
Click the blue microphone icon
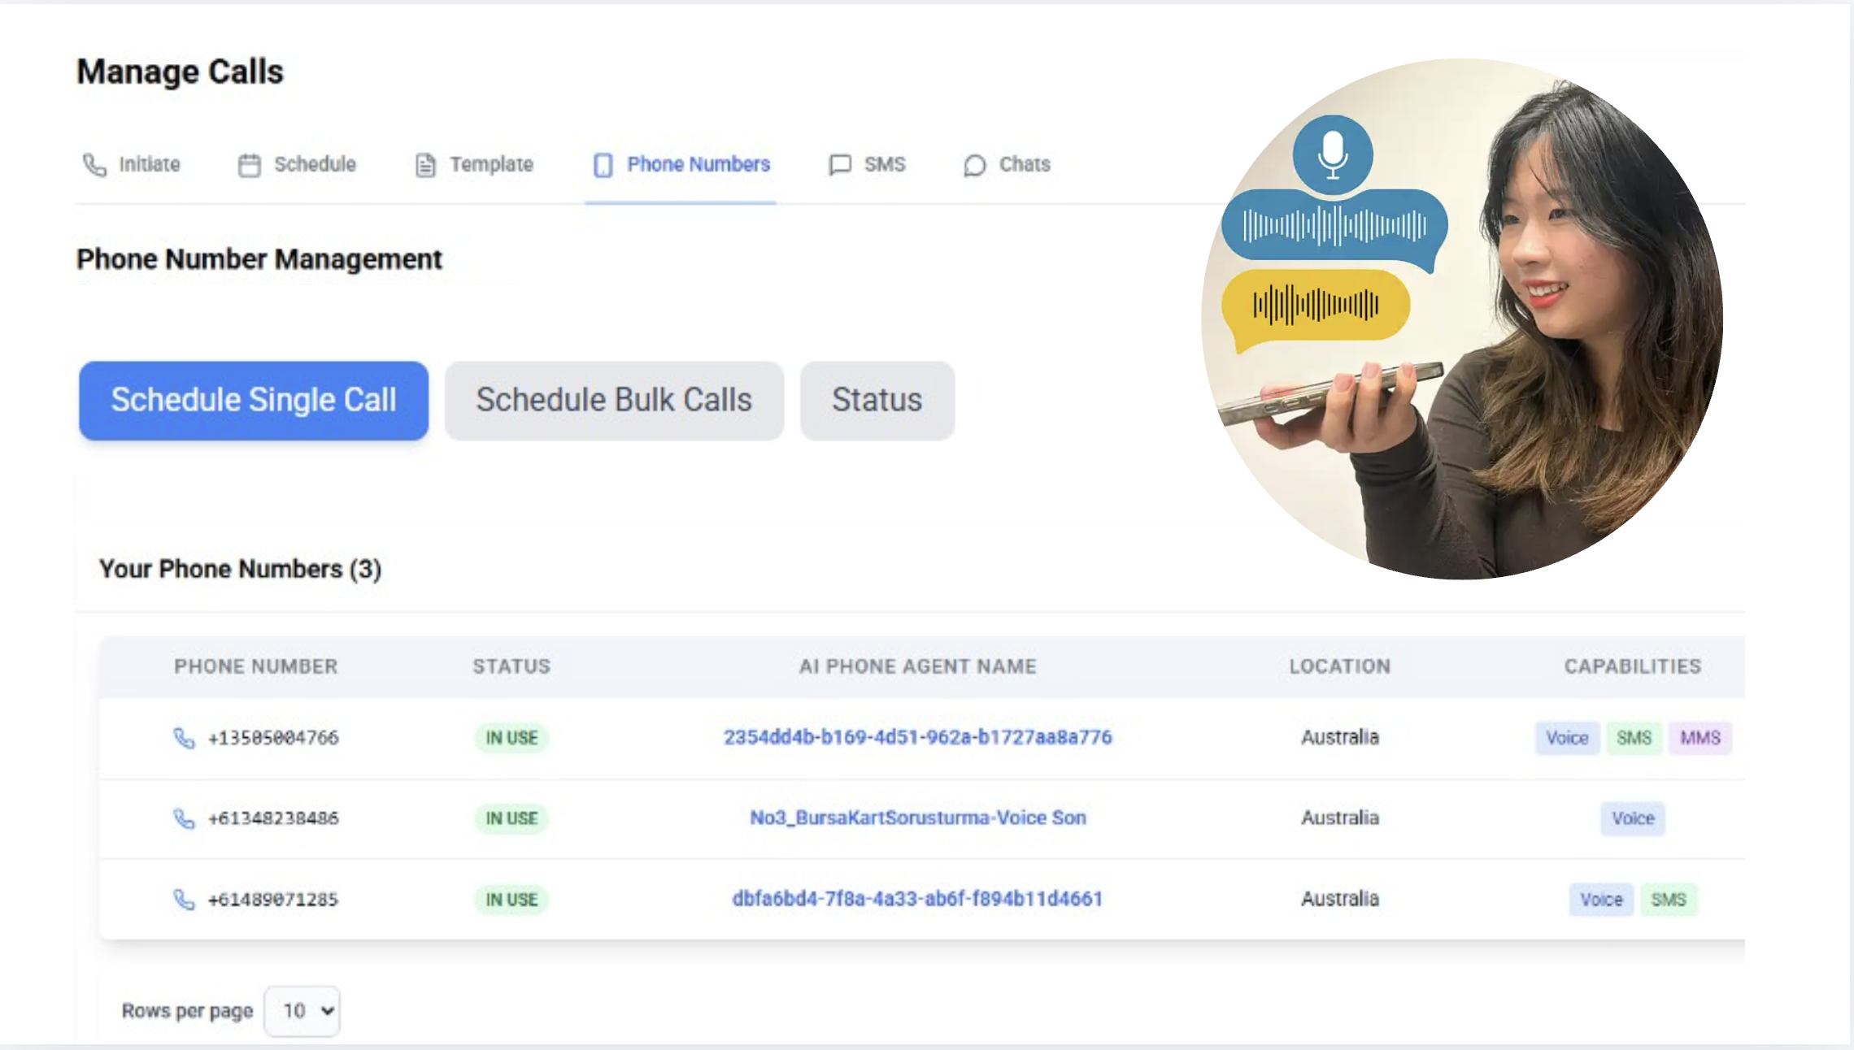[x=1332, y=154]
